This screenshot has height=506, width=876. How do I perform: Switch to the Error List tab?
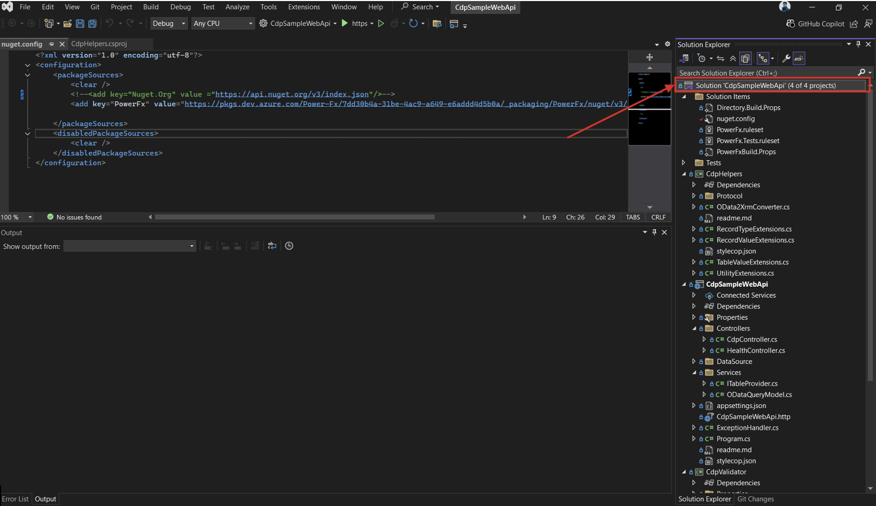point(16,499)
